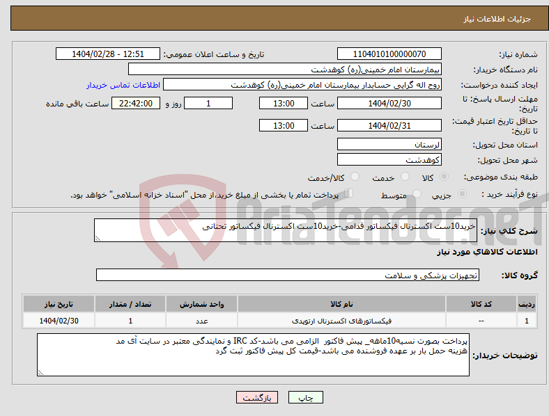Image resolution: width=549 pixels, height=416 pixels.
Task: Click the cell فیکساتورهای اکسترنال ارتوپدی
Action: (x=341, y=321)
